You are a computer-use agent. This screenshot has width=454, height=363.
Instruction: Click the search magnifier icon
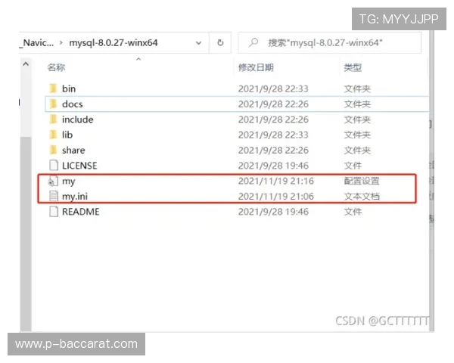click(x=253, y=42)
